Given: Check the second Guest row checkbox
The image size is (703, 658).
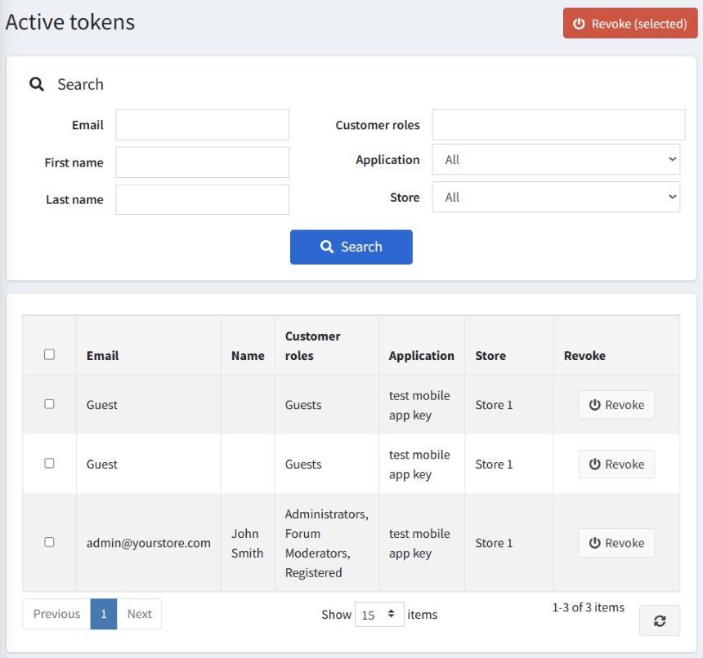Looking at the screenshot, I should pos(49,463).
